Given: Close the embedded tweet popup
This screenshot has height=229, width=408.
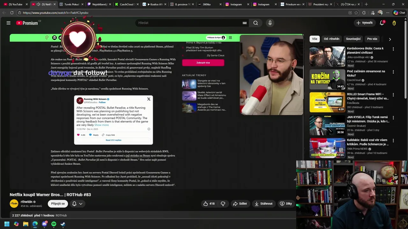Looking at the screenshot, I should point(149,99).
